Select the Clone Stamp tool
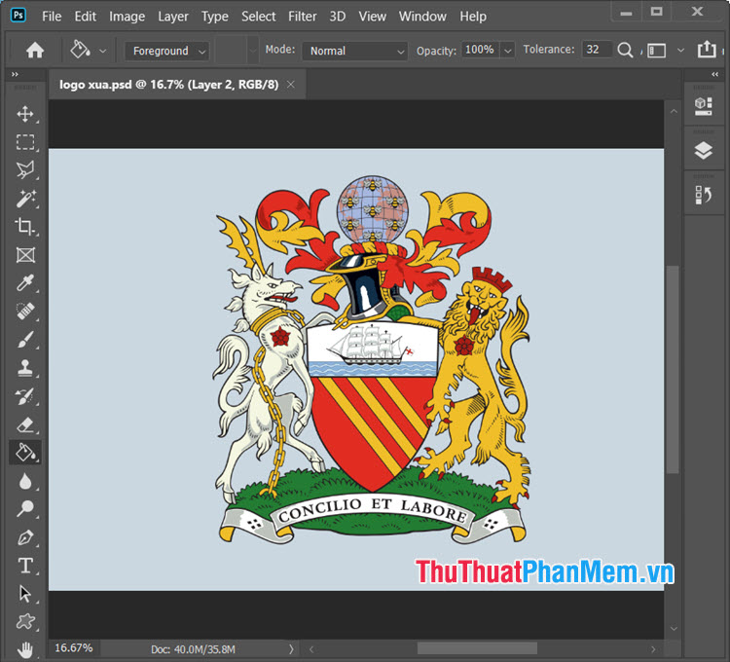 [25, 368]
